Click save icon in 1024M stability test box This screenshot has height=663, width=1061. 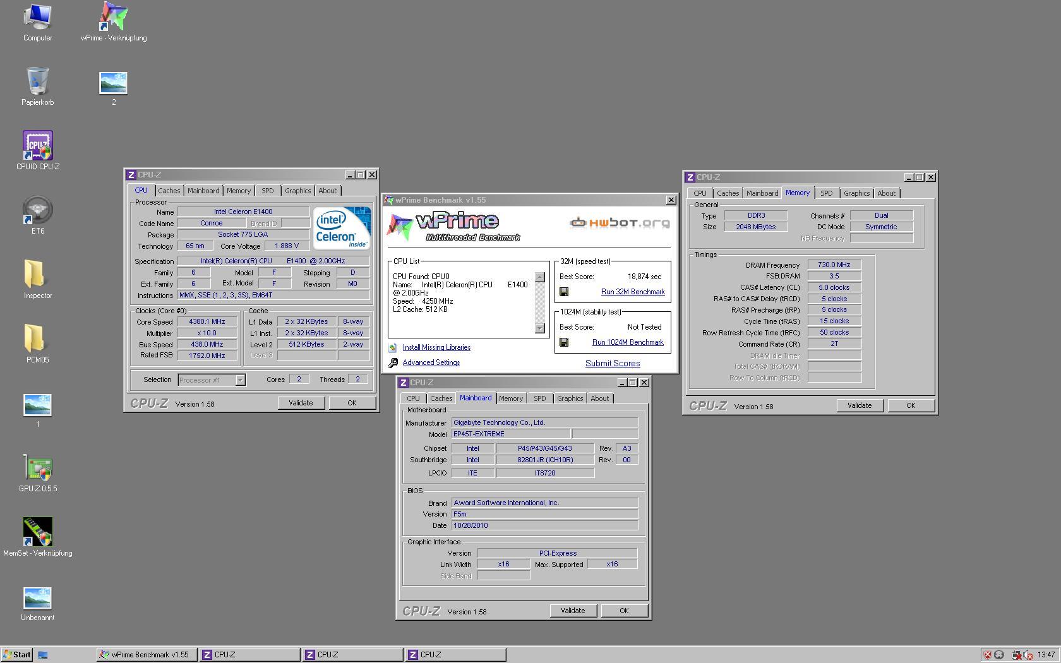pos(564,342)
